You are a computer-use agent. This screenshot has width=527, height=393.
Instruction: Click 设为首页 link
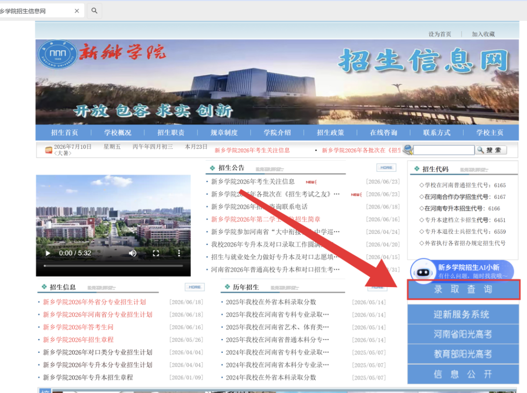tap(440, 34)
